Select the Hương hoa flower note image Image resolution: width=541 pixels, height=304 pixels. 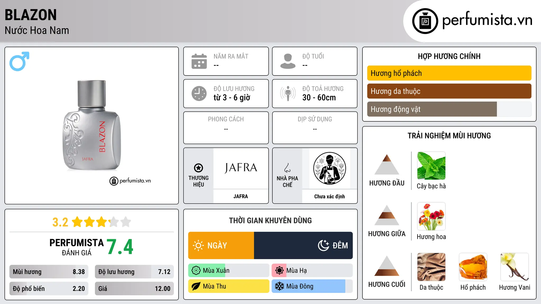tap(431, 216)
